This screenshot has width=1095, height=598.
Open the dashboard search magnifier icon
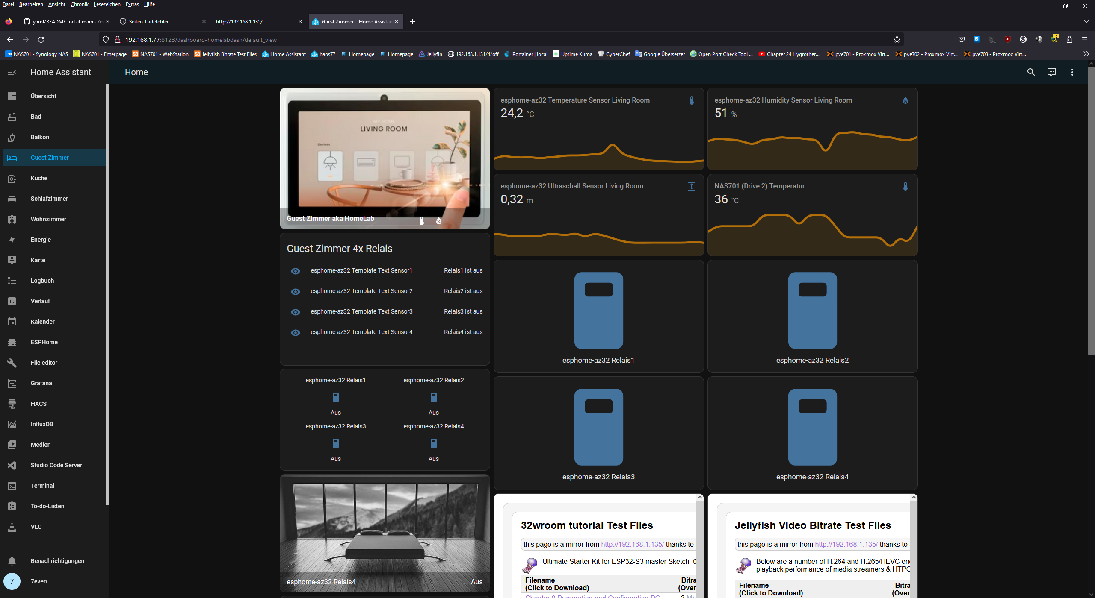[x=1031, y=72]
